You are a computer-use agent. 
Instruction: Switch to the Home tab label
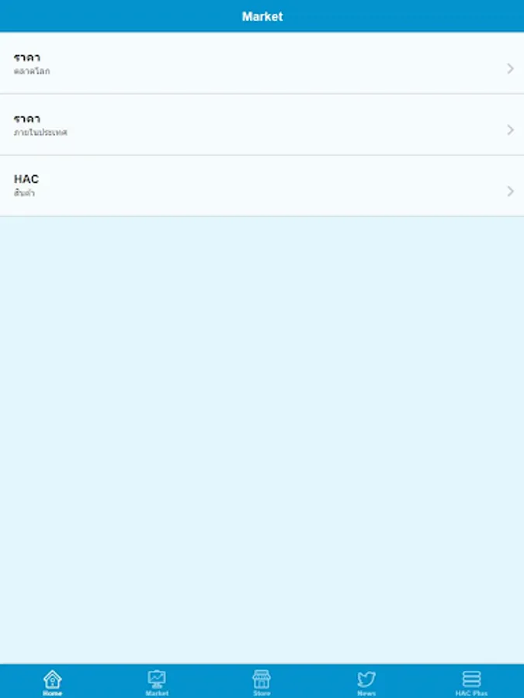(52, 693)
